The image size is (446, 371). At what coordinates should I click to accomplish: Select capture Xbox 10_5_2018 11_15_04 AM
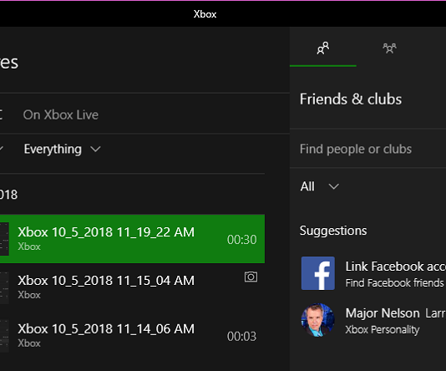[x=132, y=287]
